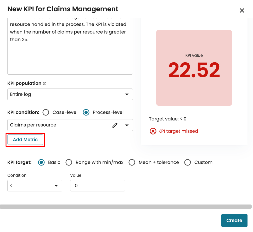Click inside the KPI description text area
The height and width of the screenshot is (232, 253).
click(70, 58)
